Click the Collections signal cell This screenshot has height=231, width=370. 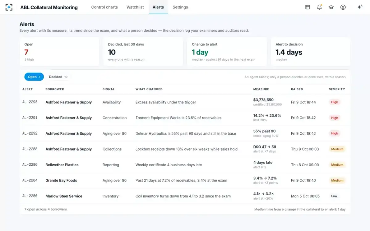pyautogui.click(x=112, y=149)
